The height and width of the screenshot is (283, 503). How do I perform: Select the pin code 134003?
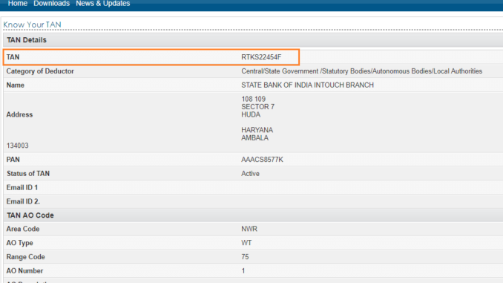point(17,146)
